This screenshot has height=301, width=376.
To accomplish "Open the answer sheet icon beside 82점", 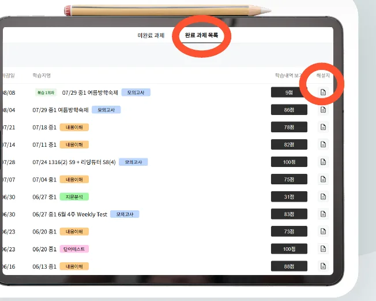I will click(323, 144).
